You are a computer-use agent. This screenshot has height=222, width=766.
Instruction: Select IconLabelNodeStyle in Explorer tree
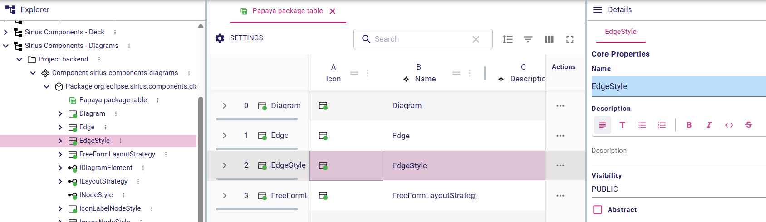[x=110, y=208]
